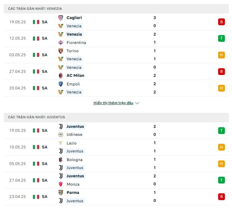232x209 pixels.
Task: Click the Empoli club logo
Action: 61,84
